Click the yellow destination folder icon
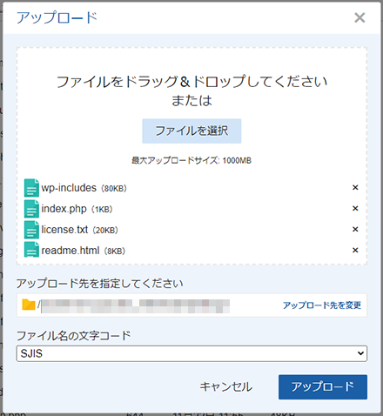The image size is (383, 416). coord(29,305)
